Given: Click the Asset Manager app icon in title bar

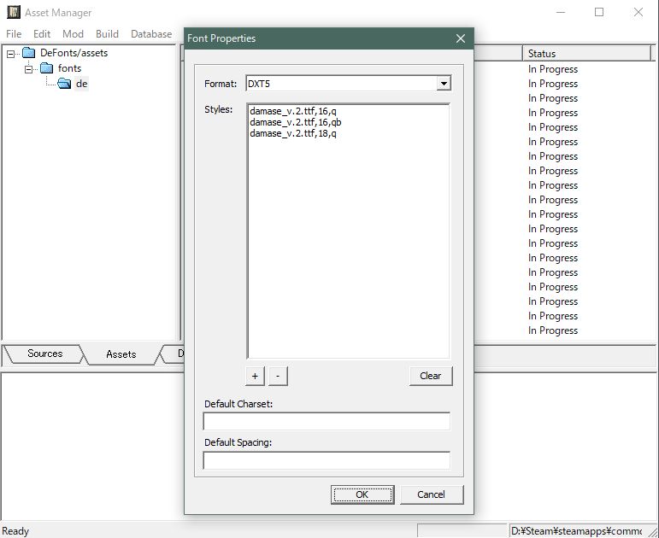Looking at the screenshot, I should 14,13.
